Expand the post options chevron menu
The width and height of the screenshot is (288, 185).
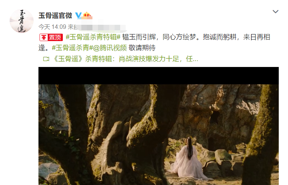click(x=275, y=11)
